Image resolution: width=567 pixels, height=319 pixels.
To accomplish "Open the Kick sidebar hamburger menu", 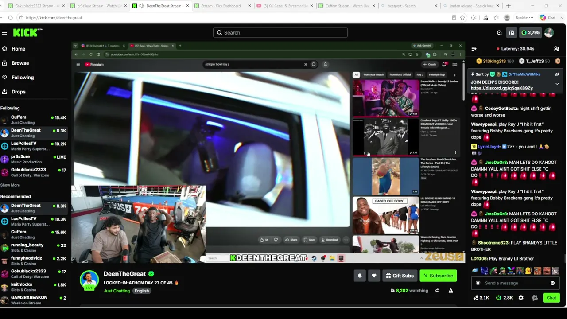I will [4, 32].
